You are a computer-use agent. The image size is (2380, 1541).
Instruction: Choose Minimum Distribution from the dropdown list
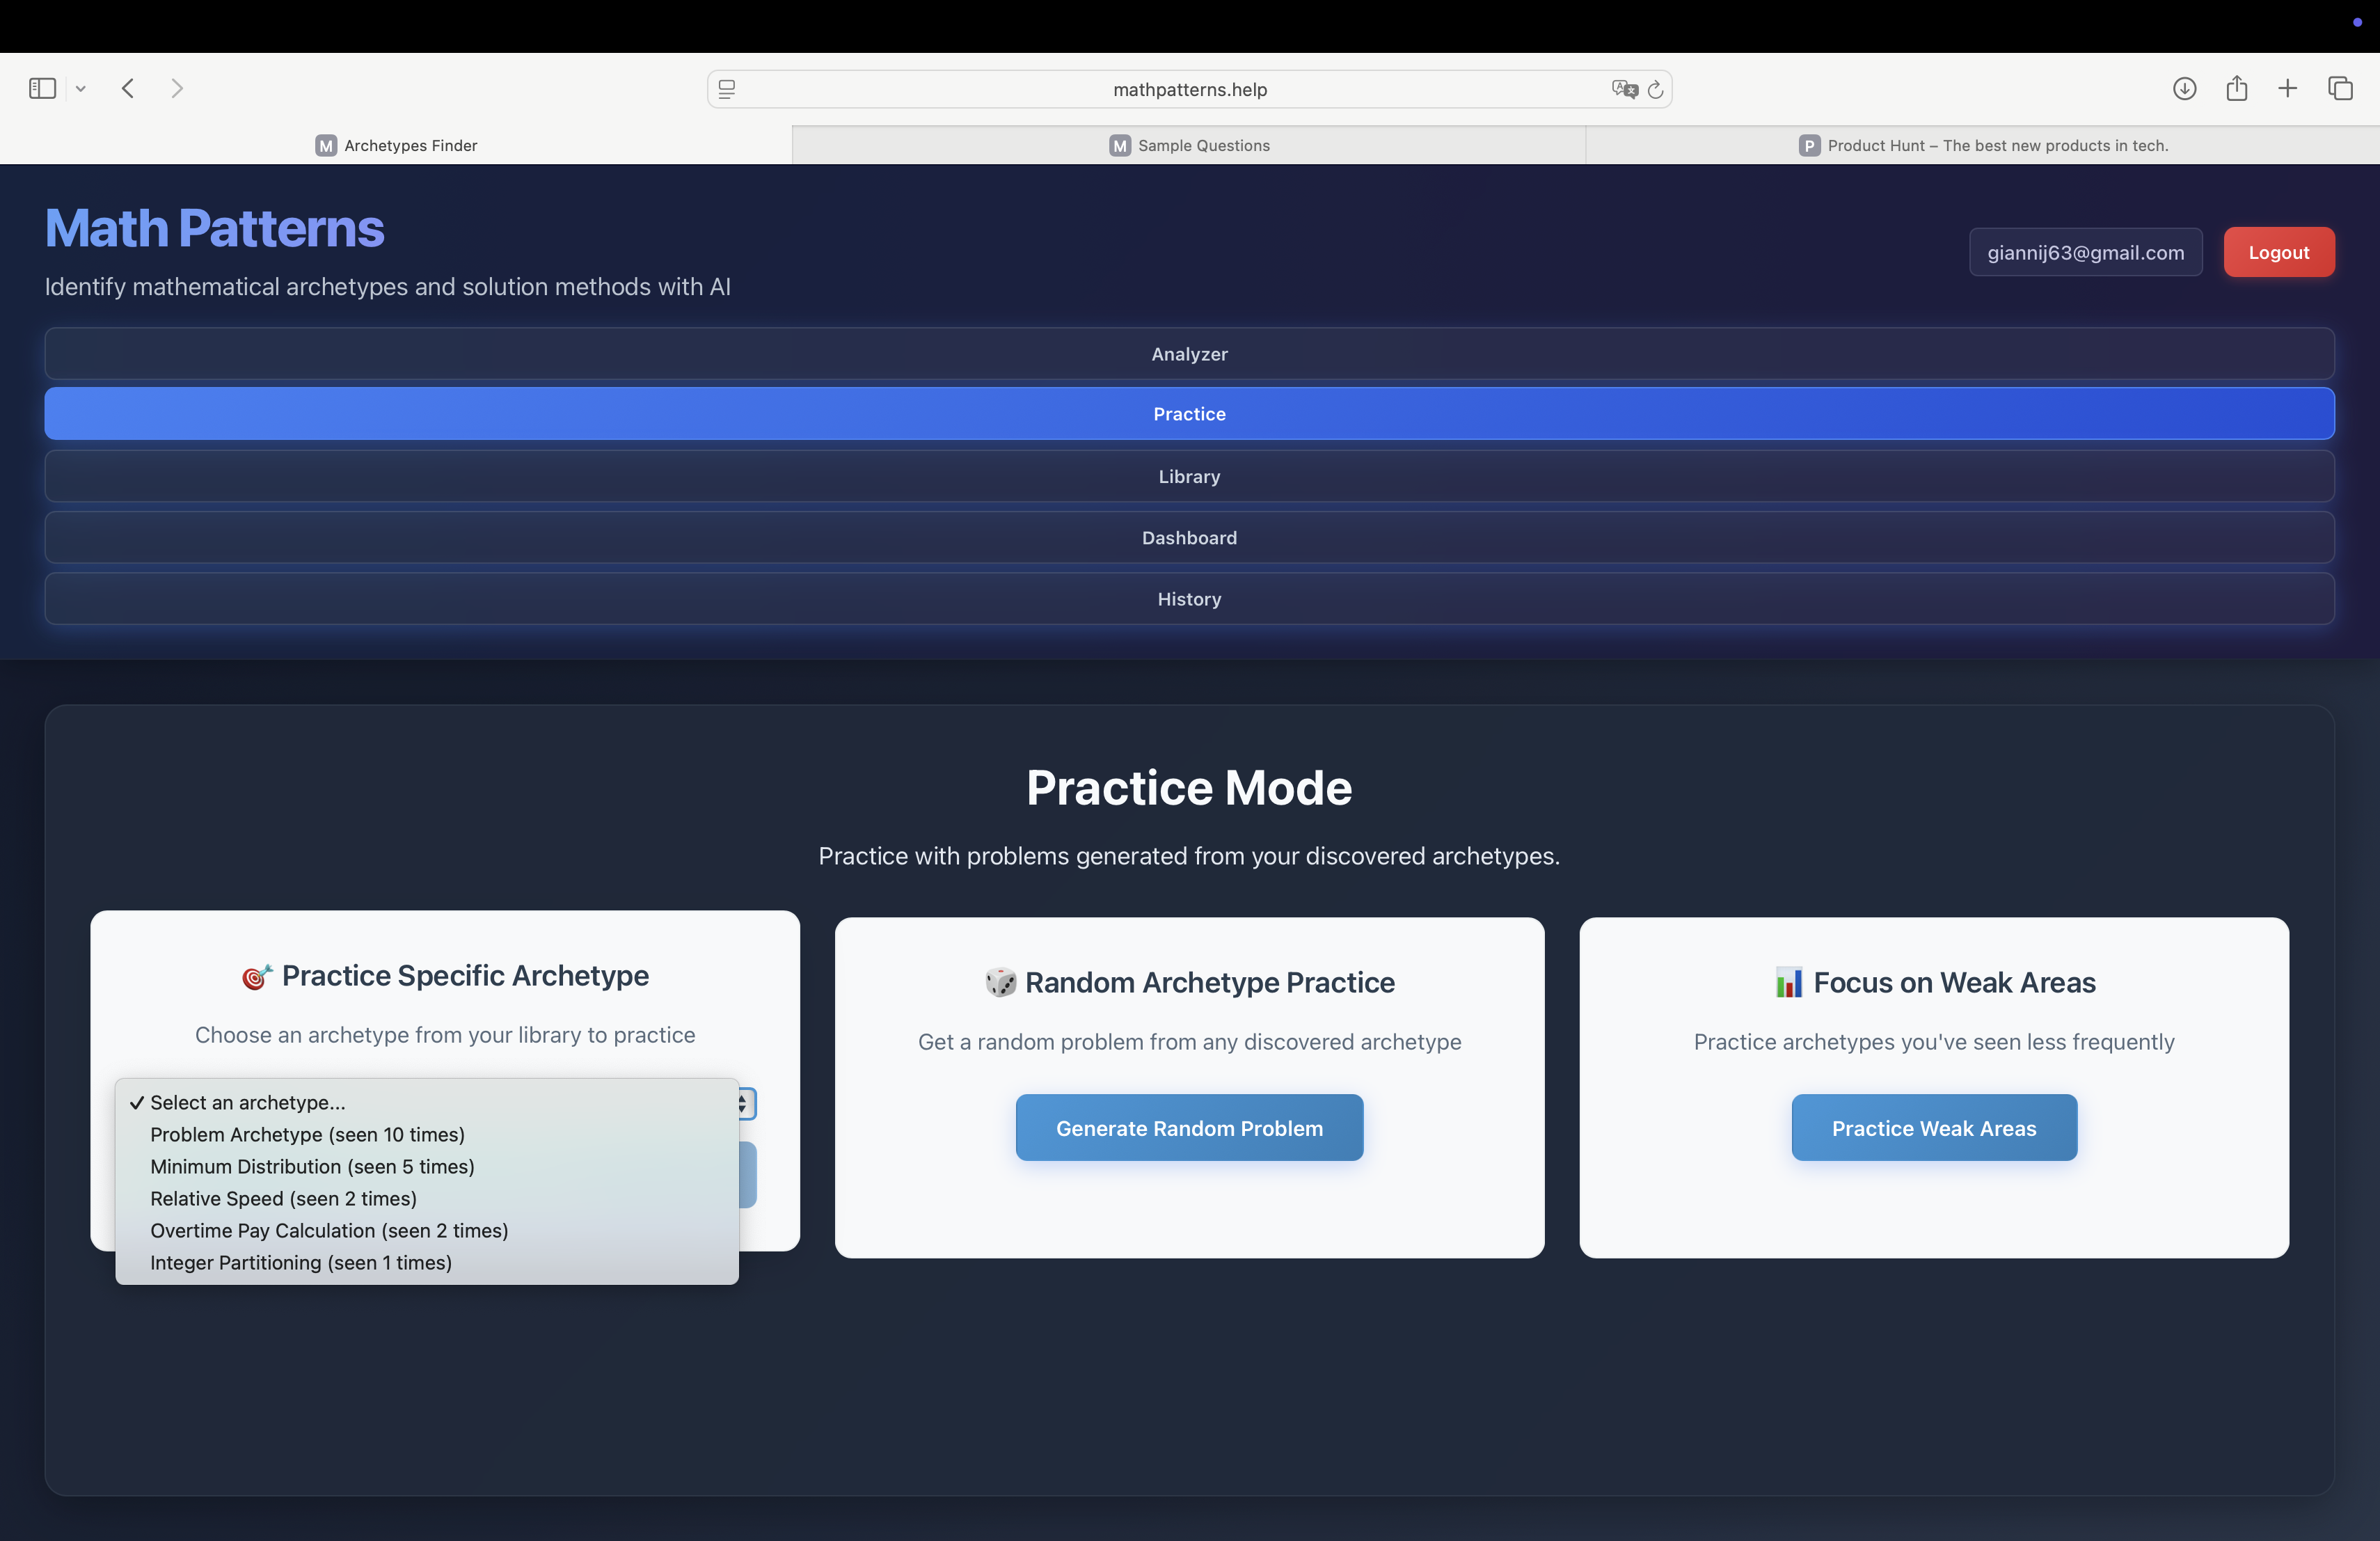coord(312,1166)
